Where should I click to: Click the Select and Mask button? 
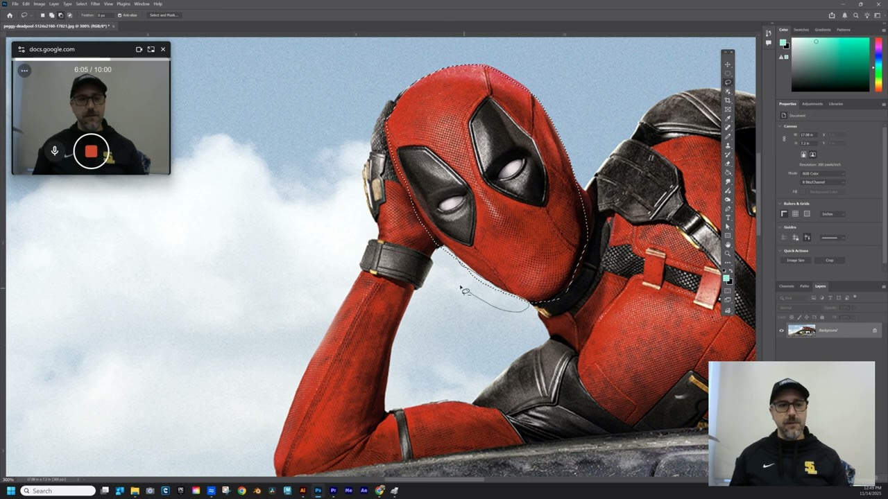tap(164, 15)
